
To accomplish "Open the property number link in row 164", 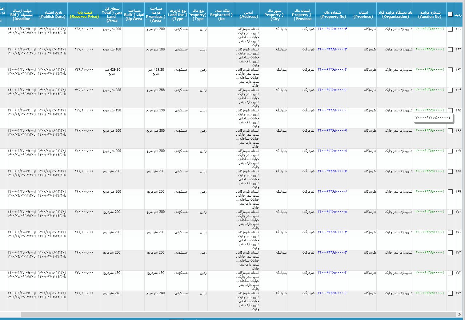I will point(332,90).
